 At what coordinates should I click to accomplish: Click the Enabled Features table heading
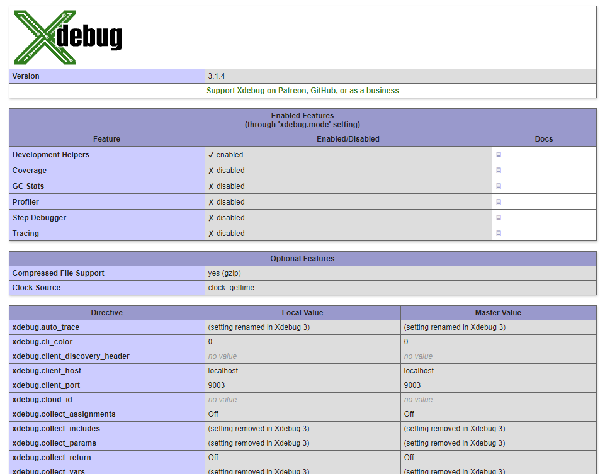point(302,120)
